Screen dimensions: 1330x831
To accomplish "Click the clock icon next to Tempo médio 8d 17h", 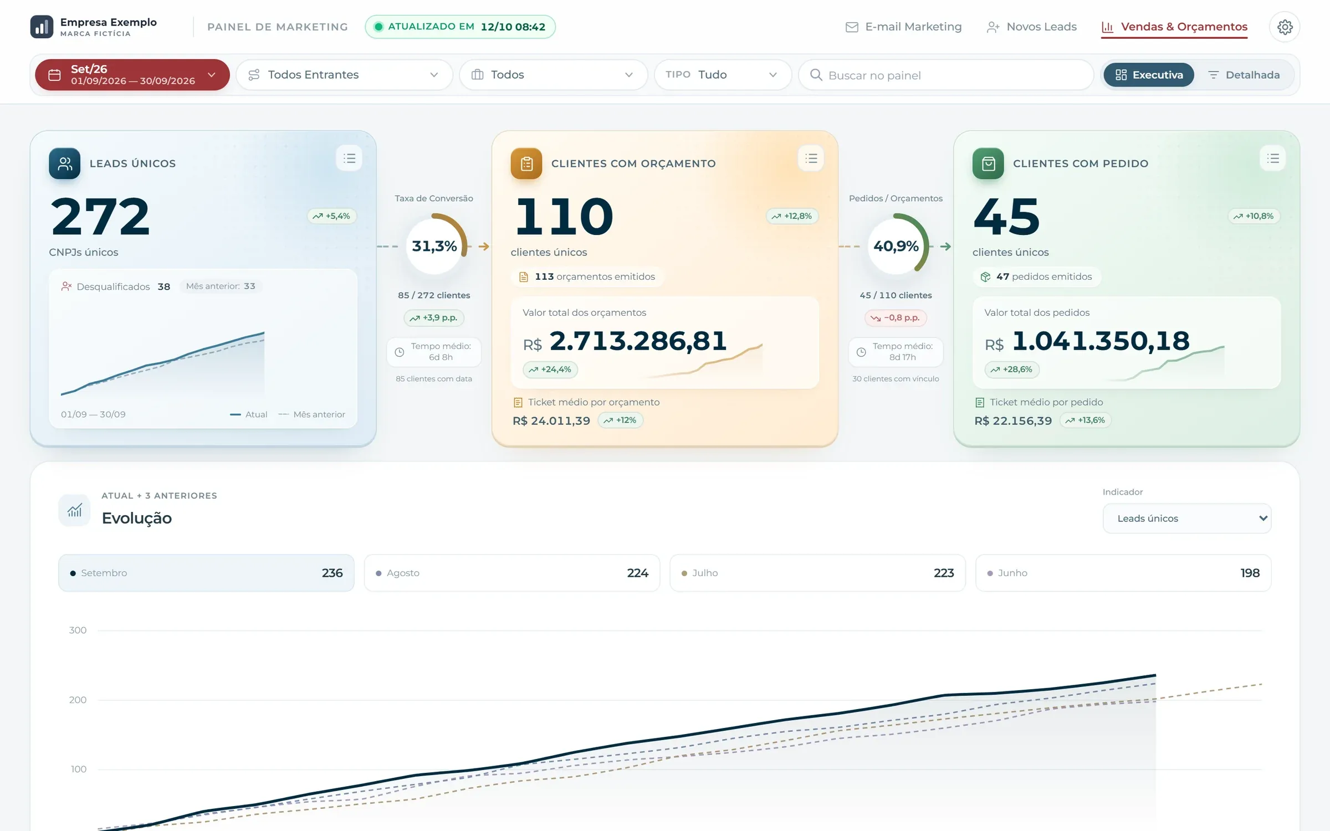I will coord(861,352).
